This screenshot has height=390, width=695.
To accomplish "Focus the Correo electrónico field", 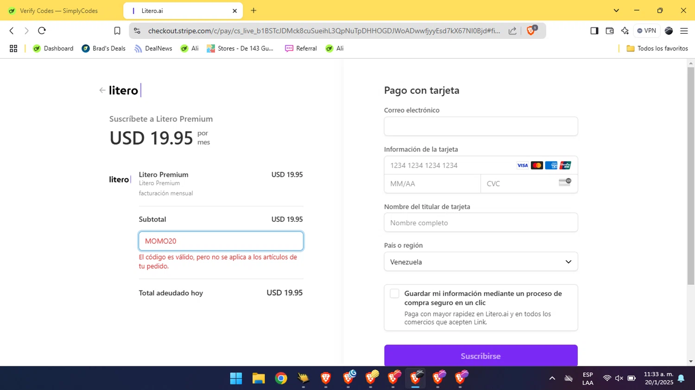I will [481, 126].
